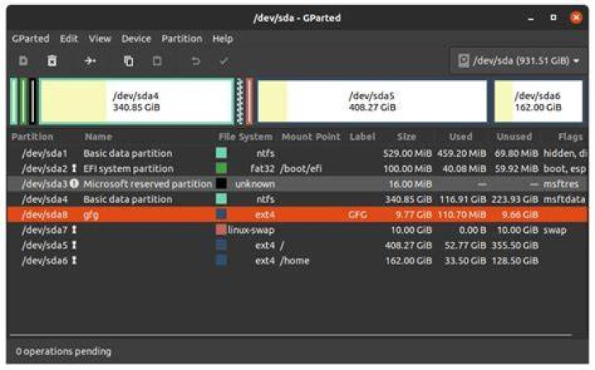The width and height of the screenshot is (595, 370).
Task: Click the GFG label in the sda8 row
Action: click(358, 215)
